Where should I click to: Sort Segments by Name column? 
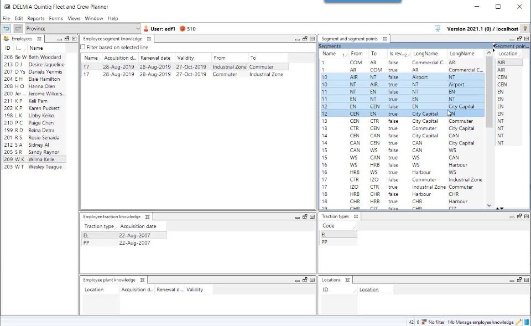tap(334, 54)
